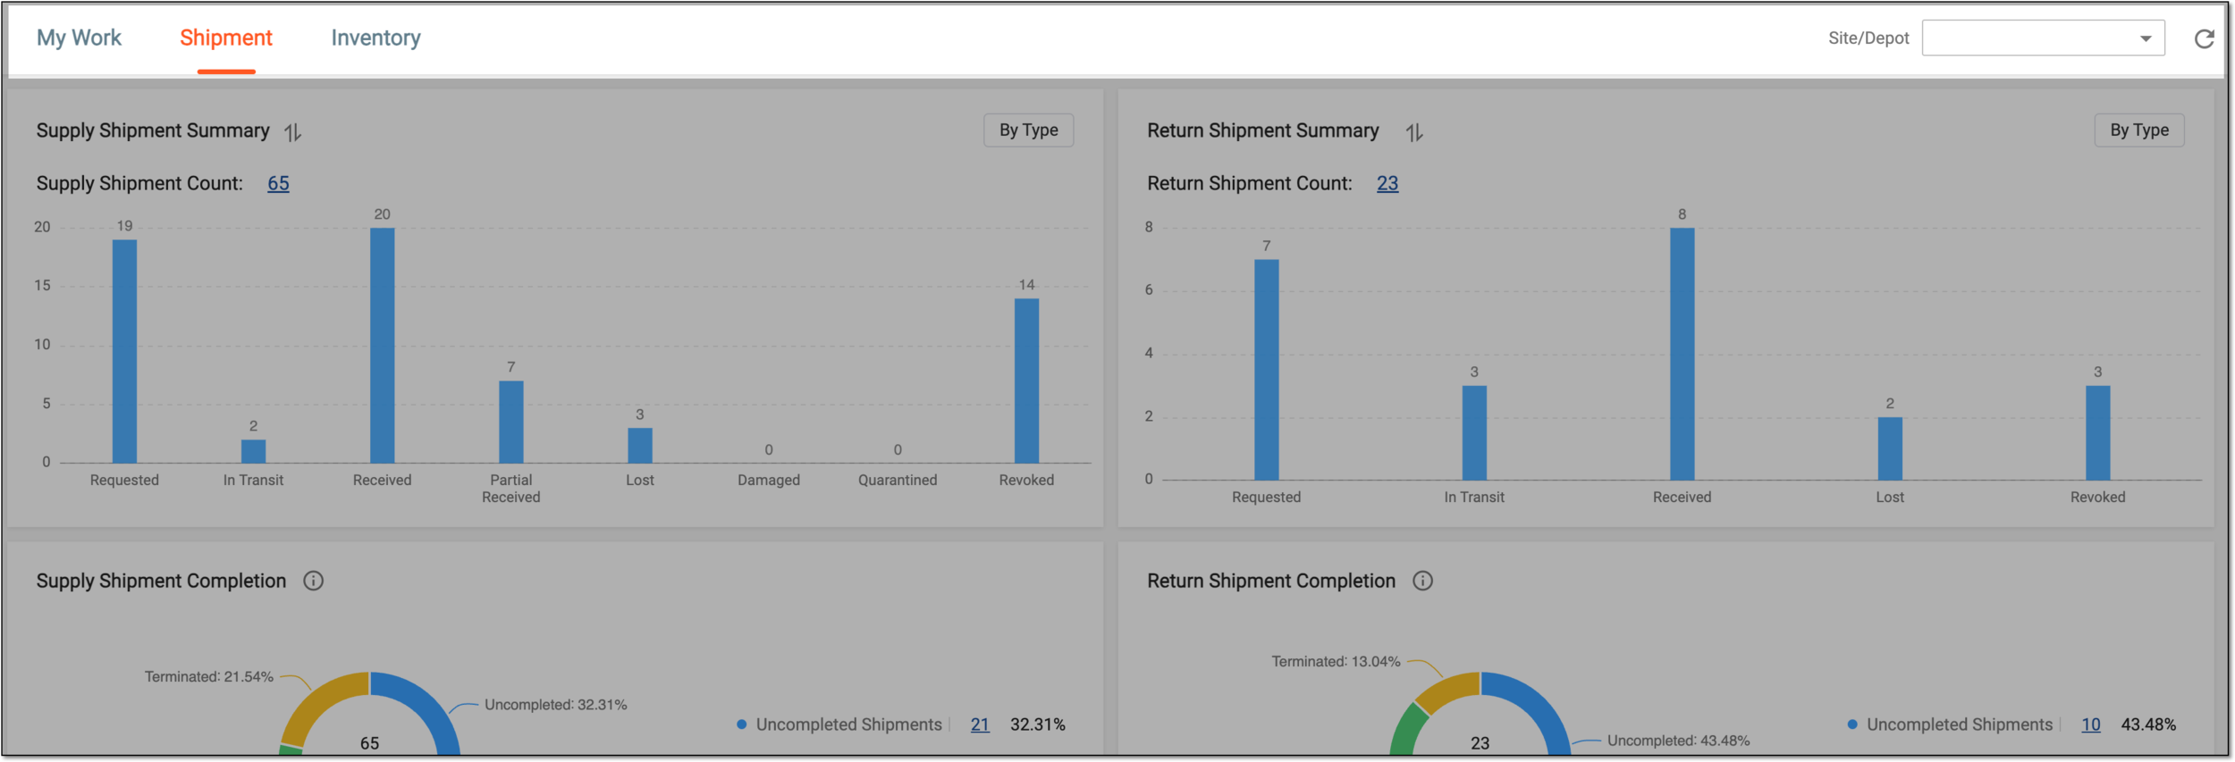2235x762 pixels.
Task: Show info for Return Shipment Completion
Action: tap(1422, 581)
